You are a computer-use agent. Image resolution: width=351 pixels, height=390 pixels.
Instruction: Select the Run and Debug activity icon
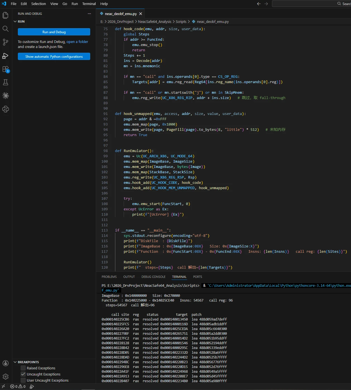tap(6, 56)
